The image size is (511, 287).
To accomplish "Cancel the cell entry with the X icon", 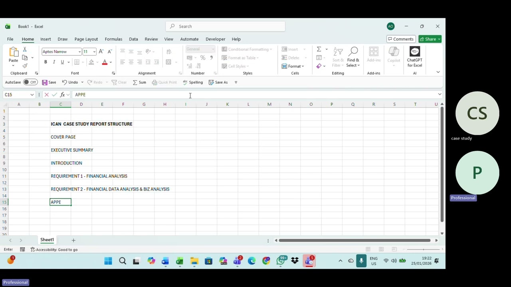I will (46, 94).
